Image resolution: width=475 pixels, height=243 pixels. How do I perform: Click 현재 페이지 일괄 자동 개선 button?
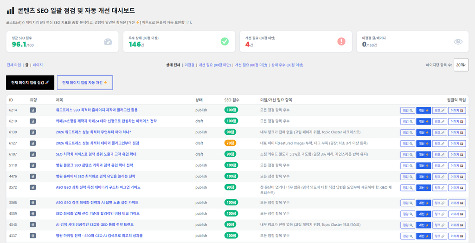point(85,83)
